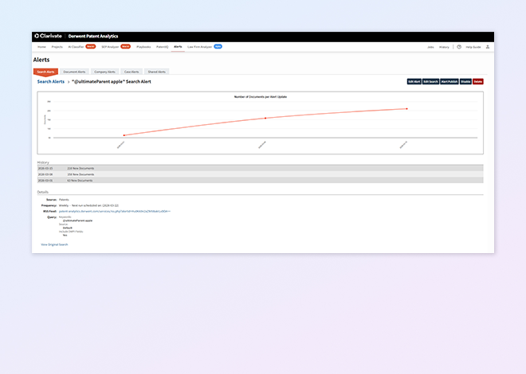
Task: Click the chart title 'Number of Documents per Alert Update'
Action: pyautogui.click(x=261, y=97)
